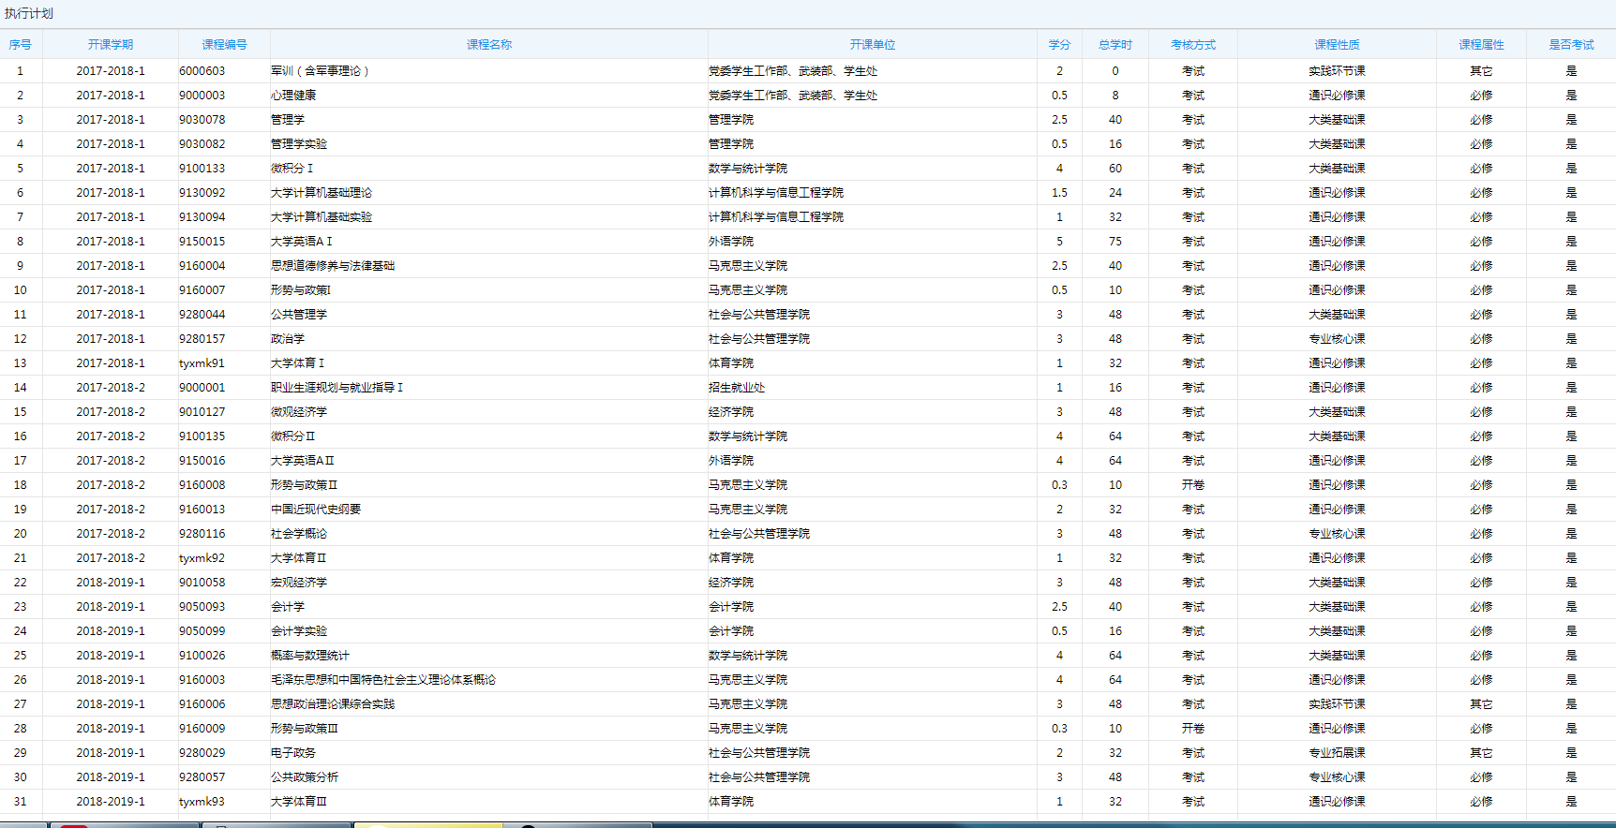The height and width of the screenshot is (828, 1616).
Task: Select course code 9100135
Action: click(202, 436)
